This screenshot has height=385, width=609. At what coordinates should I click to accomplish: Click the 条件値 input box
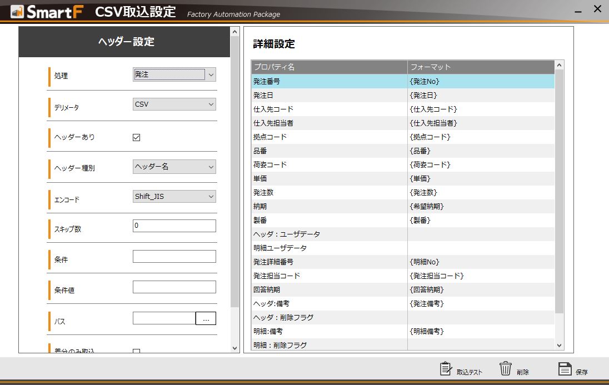[174, 287]
